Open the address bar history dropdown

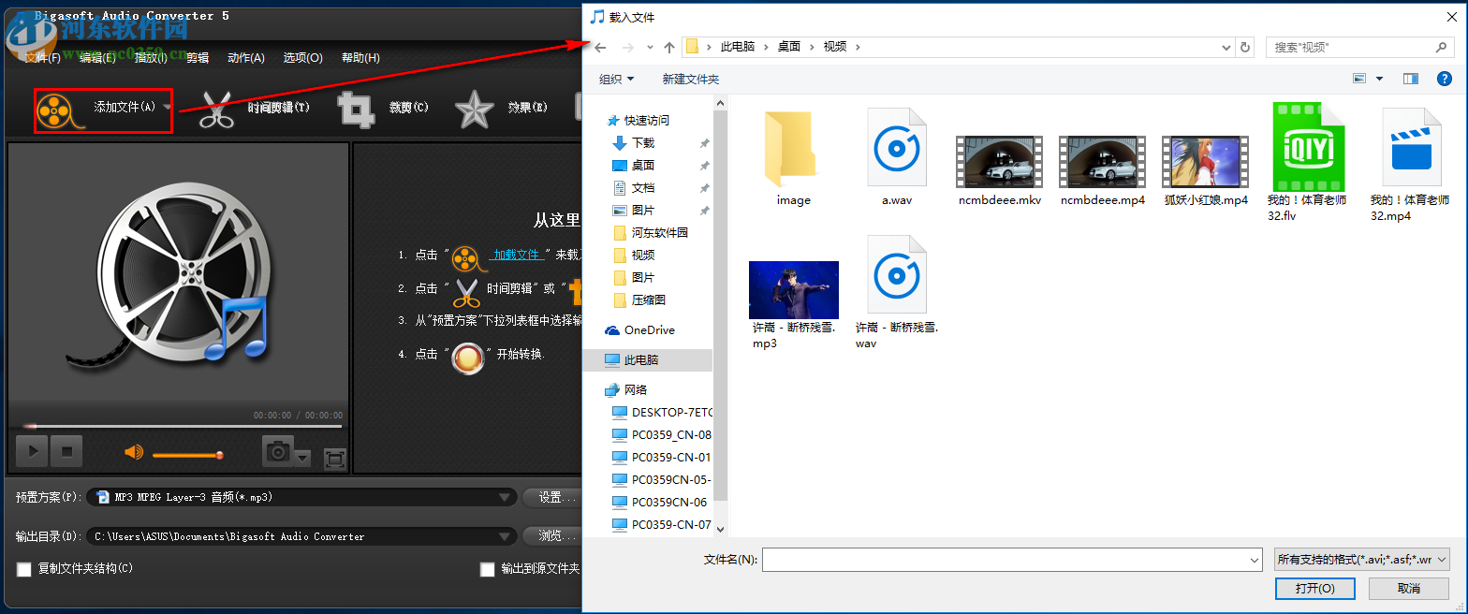click(1226, 47)
